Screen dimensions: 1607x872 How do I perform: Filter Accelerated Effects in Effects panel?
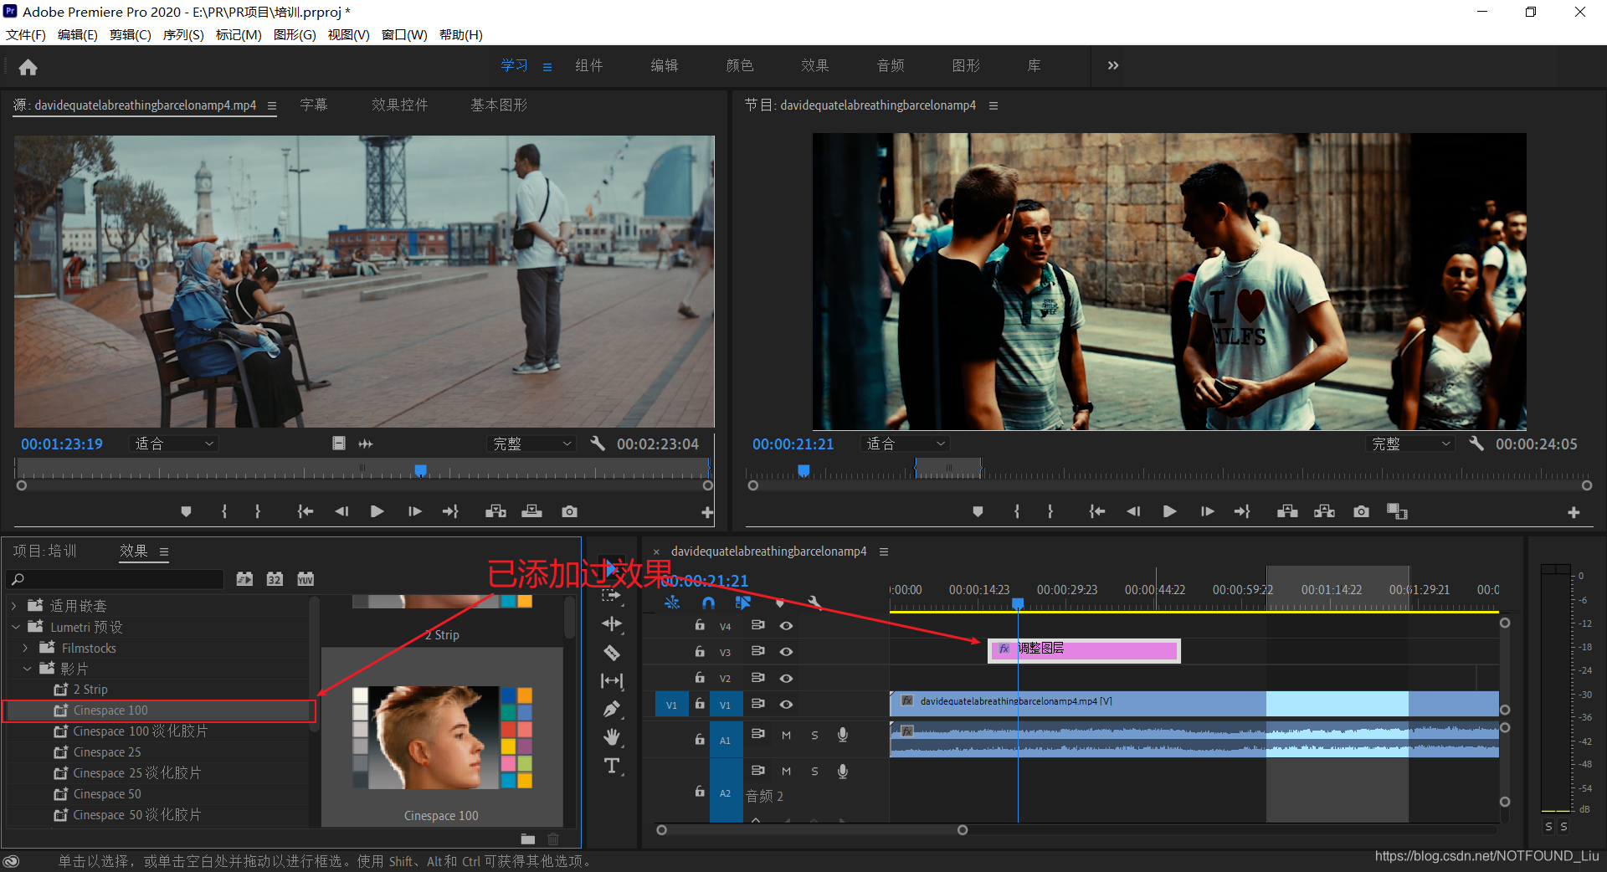point(244,579)
